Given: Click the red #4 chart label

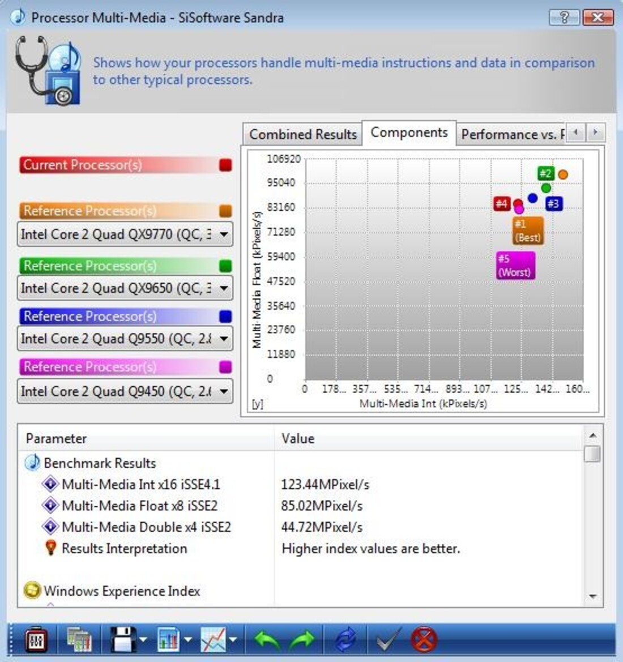Looking at the screenshot, I should click(502, 204).
